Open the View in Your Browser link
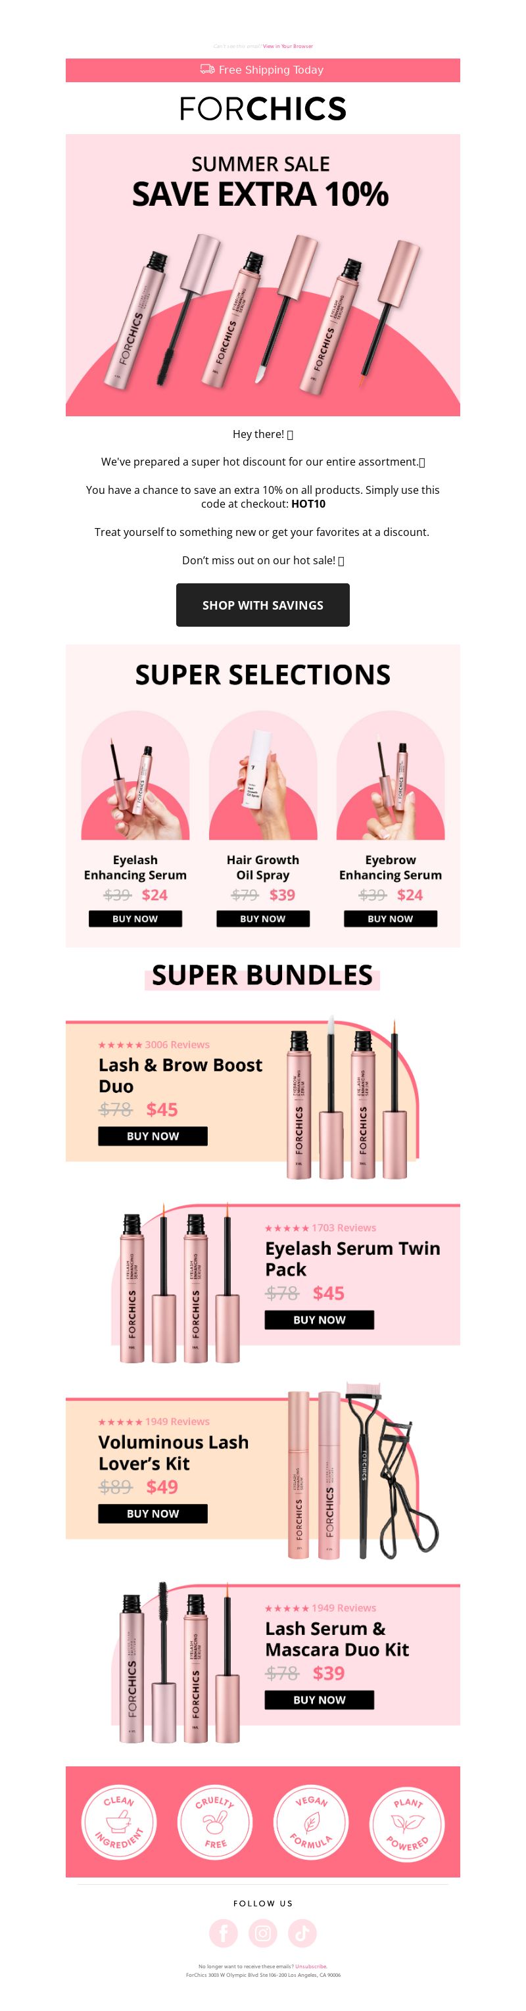This screenshot has height=2011, width=526. pos(288,46)
